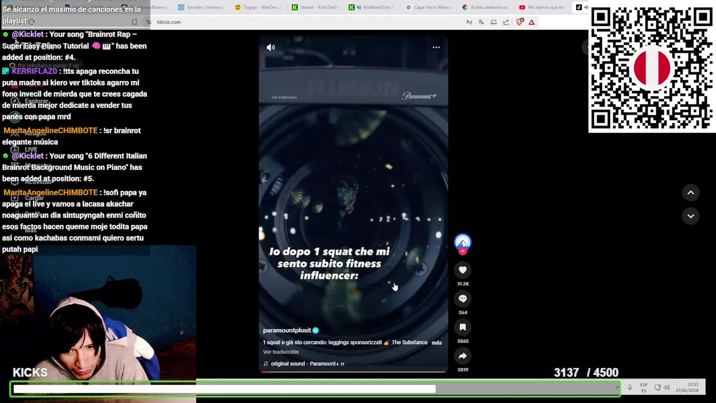Mute the TikTok video sound
716x403 pixels.
(271, 48)
